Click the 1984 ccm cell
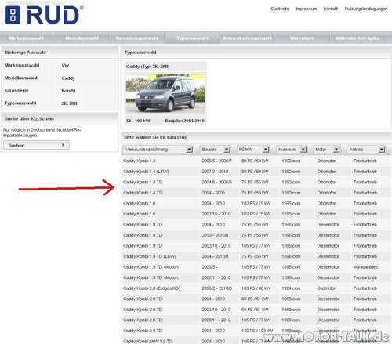 tap(291, 288)
